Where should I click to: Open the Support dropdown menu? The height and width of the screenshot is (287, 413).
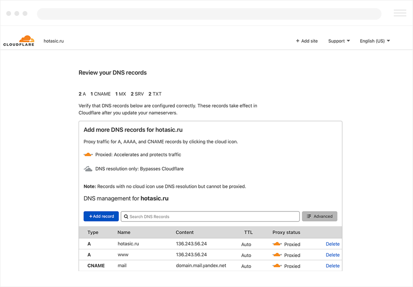pos(339,41)
